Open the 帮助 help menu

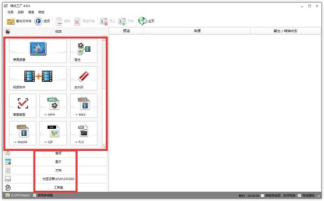[x=42, y=12]
